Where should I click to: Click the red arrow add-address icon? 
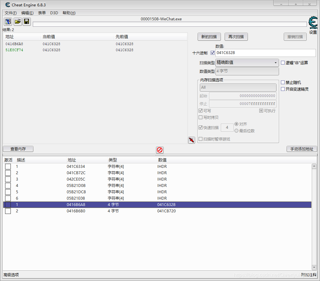pyautogui.click(x=191, y=140)
